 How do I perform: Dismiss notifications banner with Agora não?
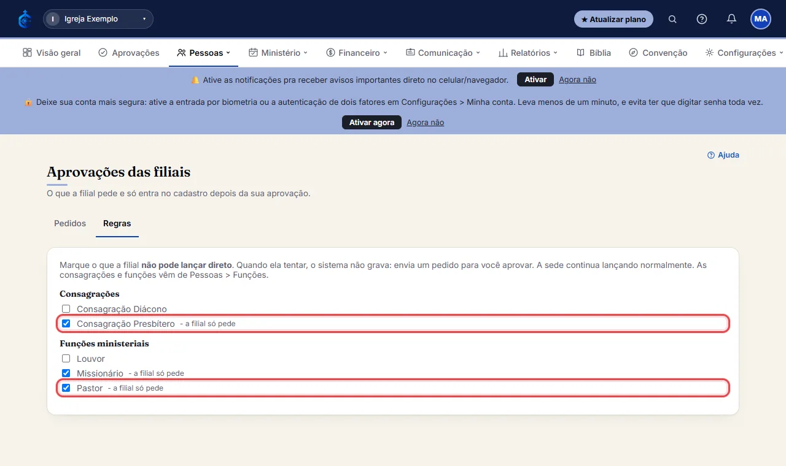[x=577, y=80]
